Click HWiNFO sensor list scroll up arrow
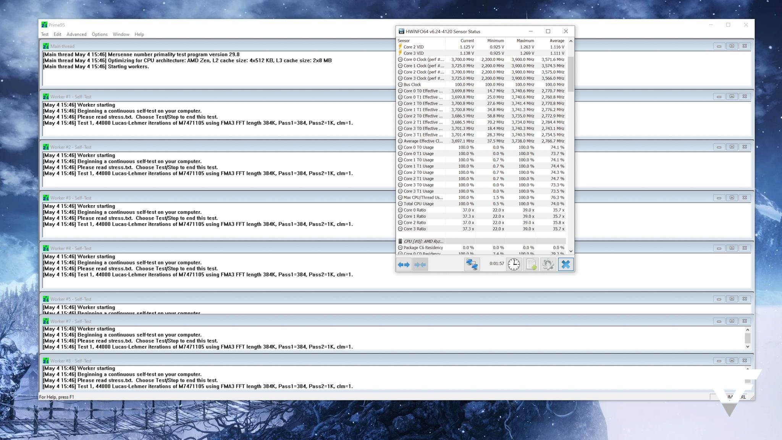Screen dimensions: 782x440 click(571, 41)
